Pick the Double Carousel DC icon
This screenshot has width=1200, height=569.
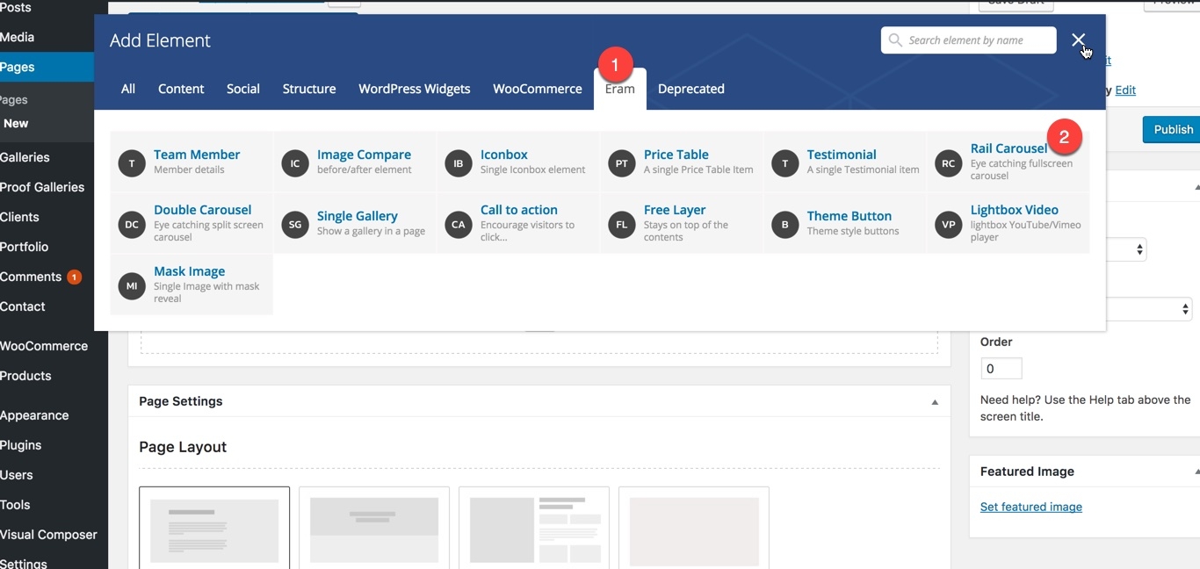pos(132,225)
